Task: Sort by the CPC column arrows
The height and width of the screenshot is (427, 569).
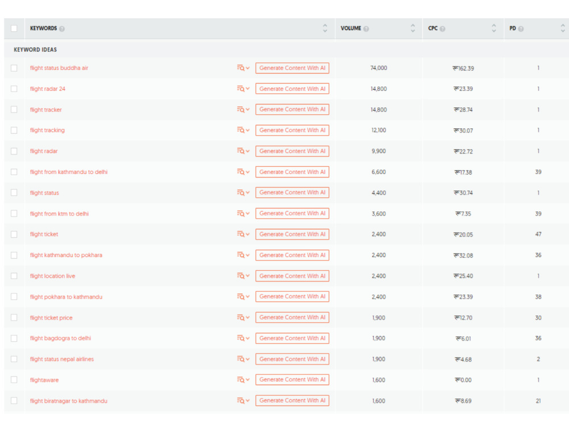Action: click(494, 28)
